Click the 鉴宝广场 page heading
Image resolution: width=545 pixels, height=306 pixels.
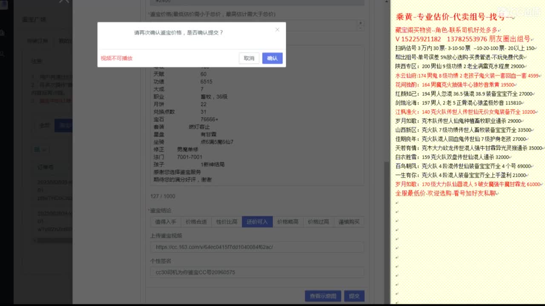click(x=34, y=20)
